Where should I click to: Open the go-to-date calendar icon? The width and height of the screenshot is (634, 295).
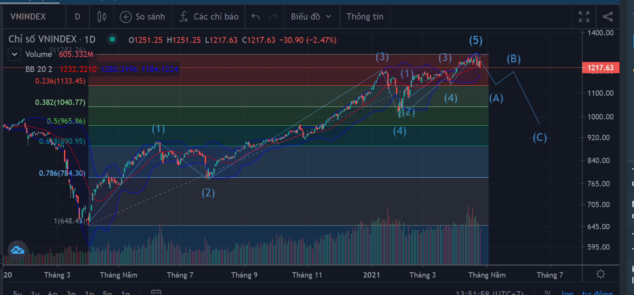156,293
